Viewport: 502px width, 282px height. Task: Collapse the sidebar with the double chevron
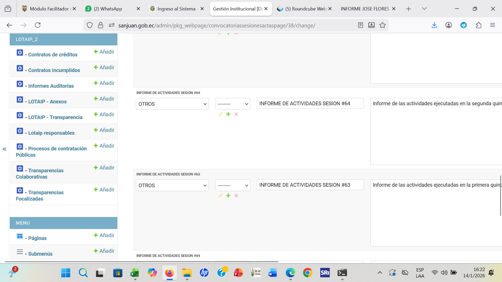coord(4,149)
